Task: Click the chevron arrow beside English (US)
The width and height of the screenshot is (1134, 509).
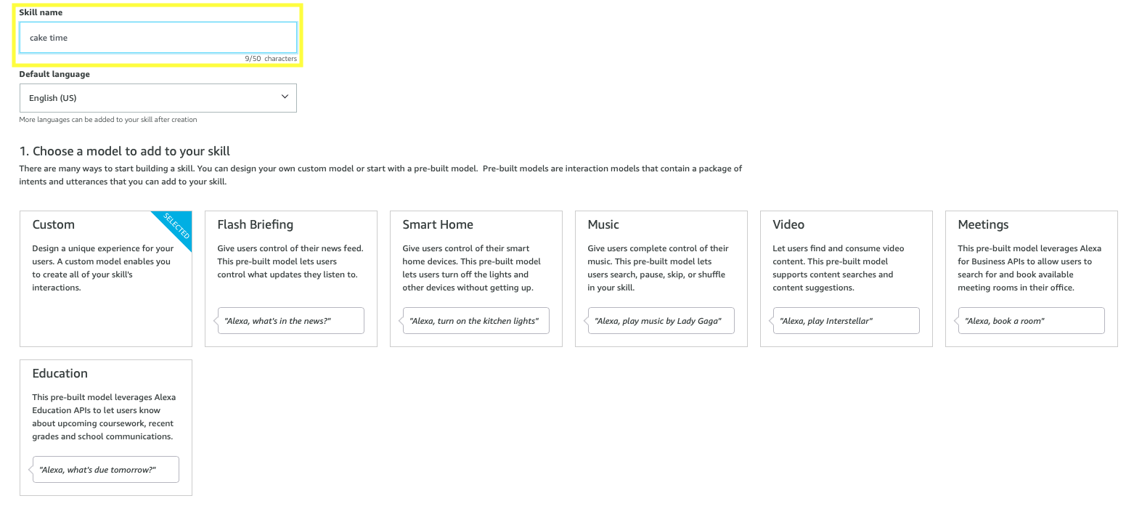Action: 285,97
